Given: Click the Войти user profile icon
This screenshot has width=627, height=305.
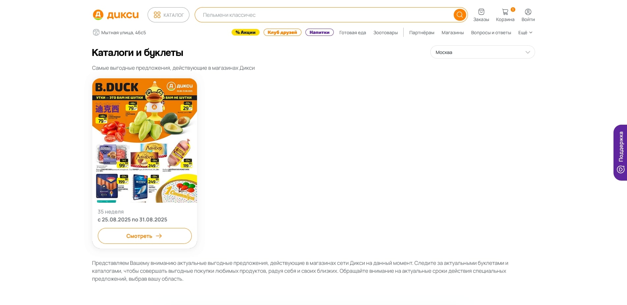Looking at the screenshot, I should coord(528,12).
